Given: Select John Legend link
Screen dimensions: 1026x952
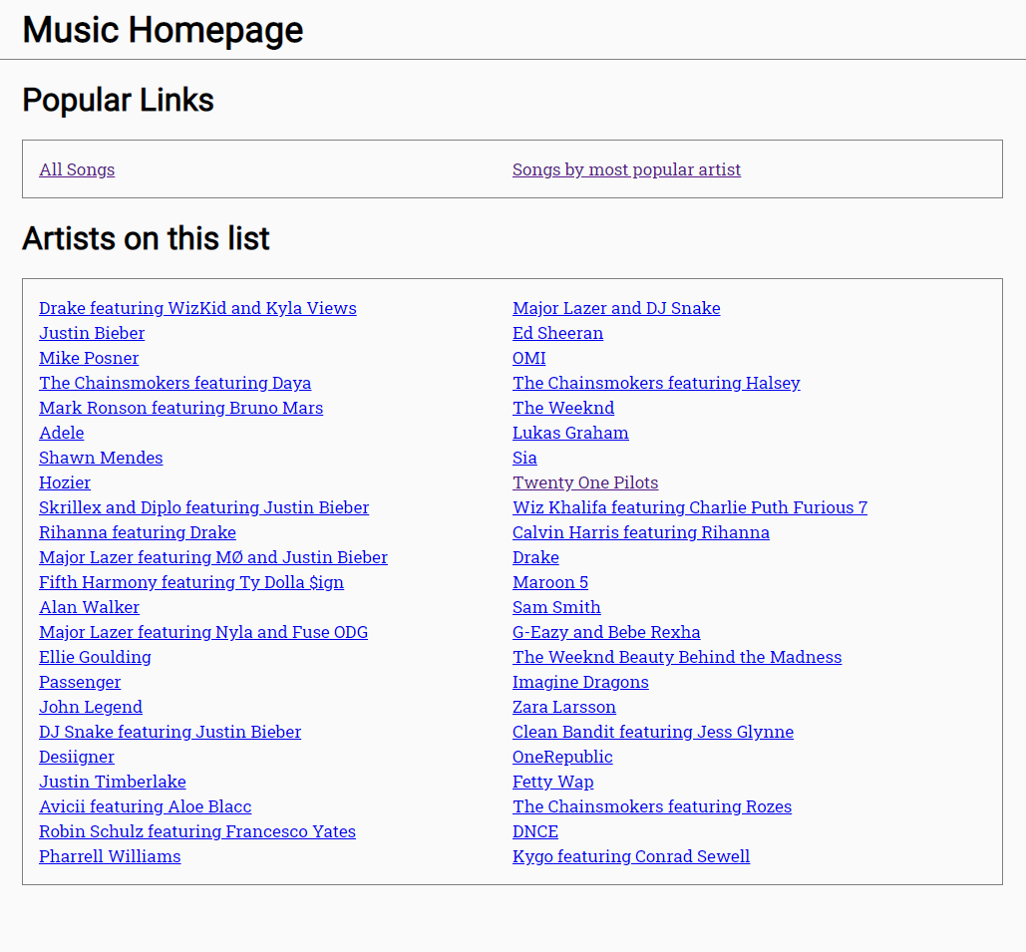Looking at the screenshot, I should [91, 706].
